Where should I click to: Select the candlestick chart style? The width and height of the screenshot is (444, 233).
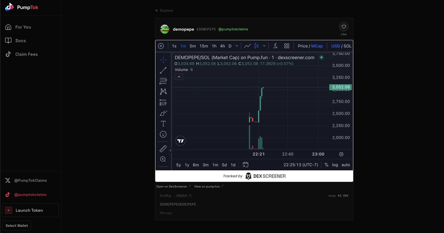pos(256,46)
